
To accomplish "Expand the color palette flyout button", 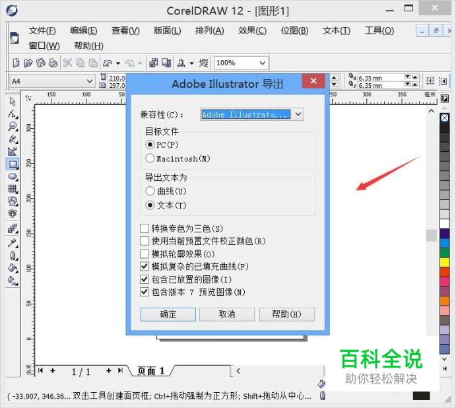I will point(445,368).
